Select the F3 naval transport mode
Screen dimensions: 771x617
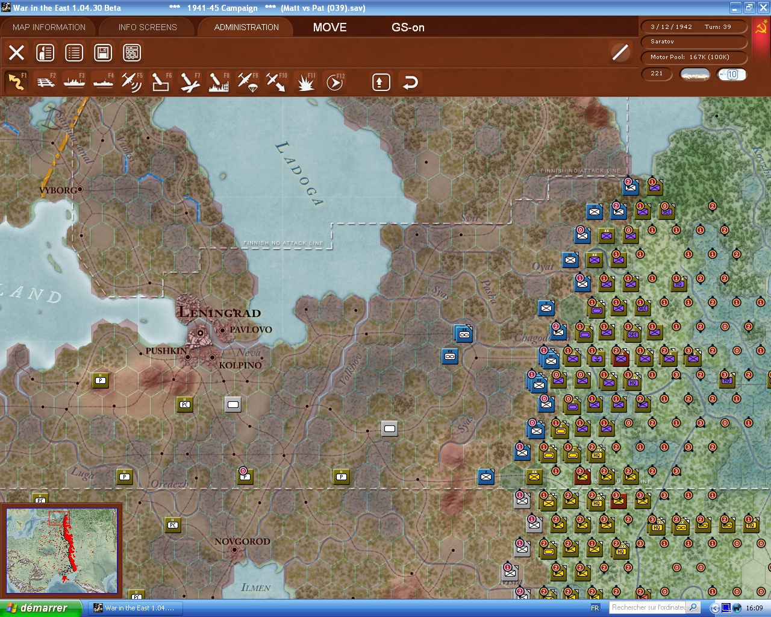(75, 82)
